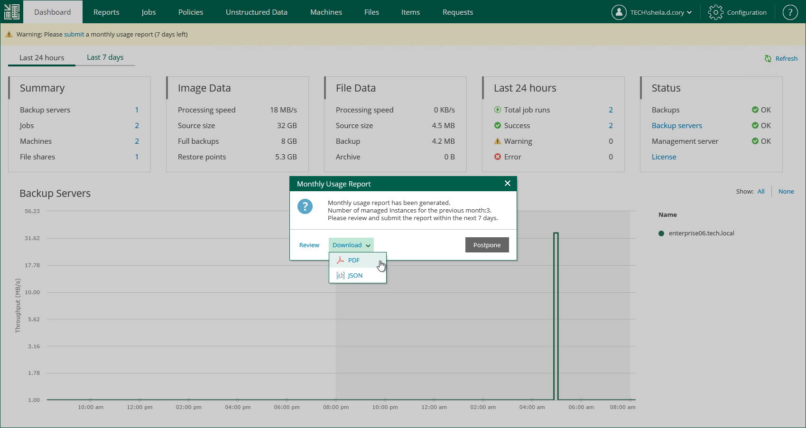Click the warning triangle icon in banner

coord(9,34)
